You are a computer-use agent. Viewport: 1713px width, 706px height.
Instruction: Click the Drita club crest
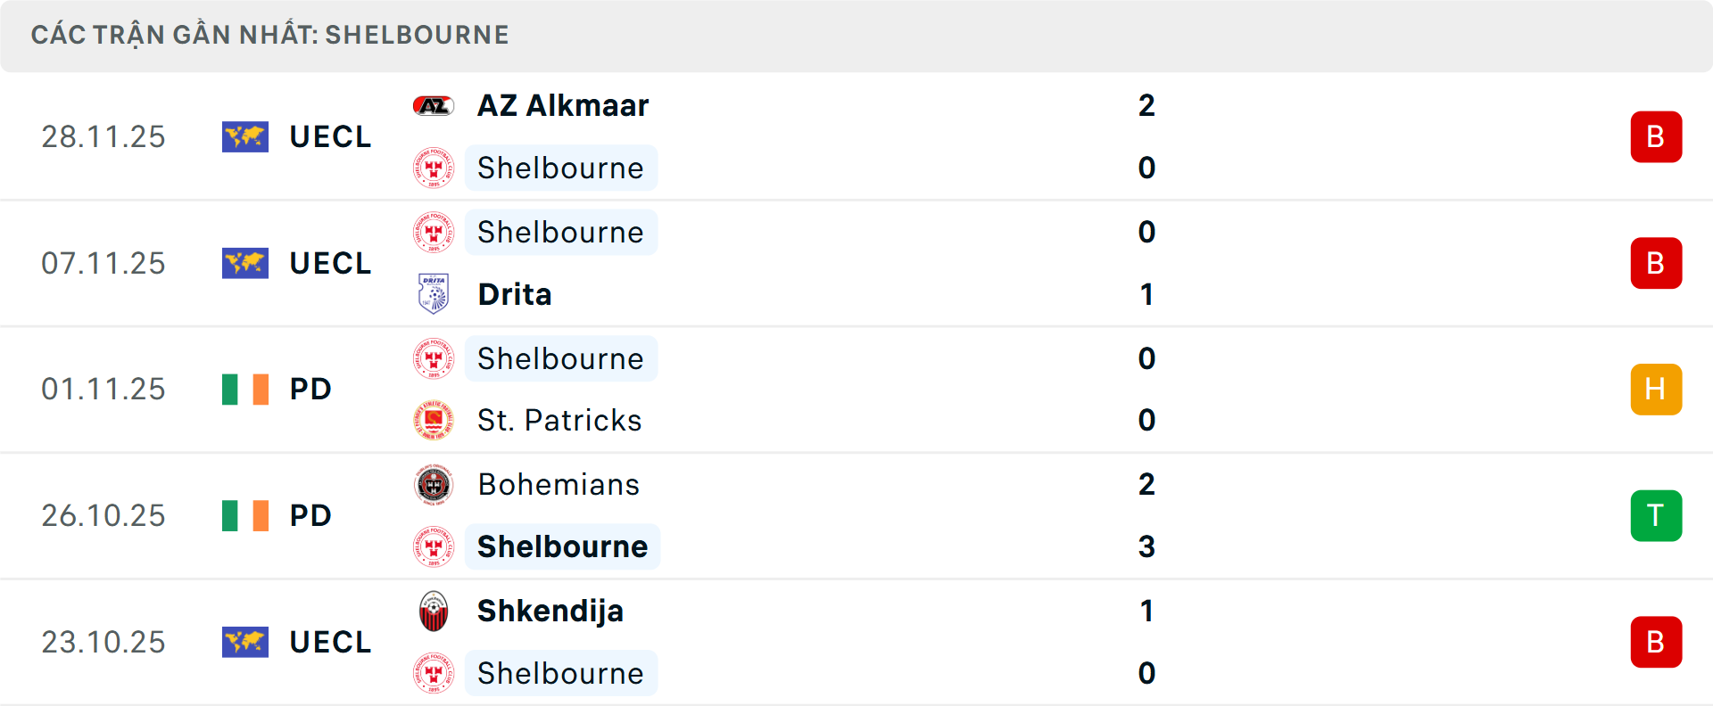pyautogui.click(x=434, y=294)
